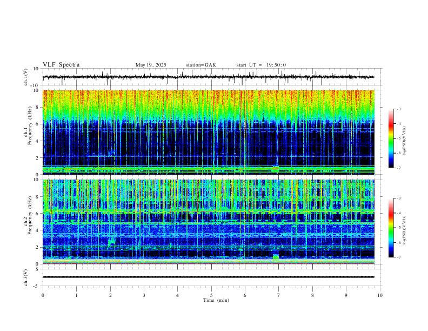
Task: Click the time axis tick label '7'
Action: click(279, 295)
